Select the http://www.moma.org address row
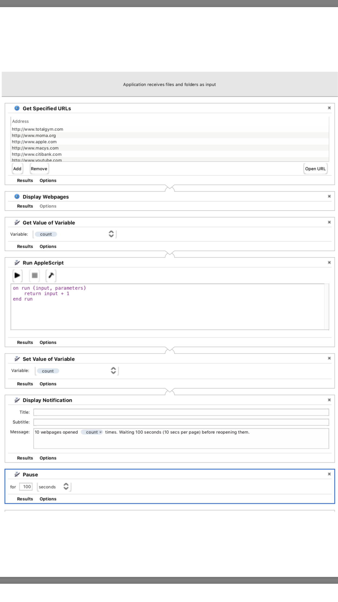Image resolution: width=338 pixels, height=602 pixels. tap(34, 136)
